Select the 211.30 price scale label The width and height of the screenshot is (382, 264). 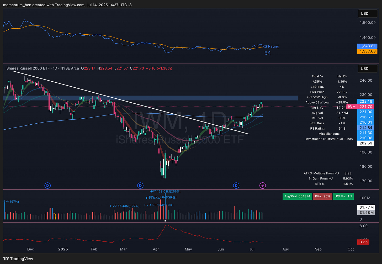click(x=366, y=133)
